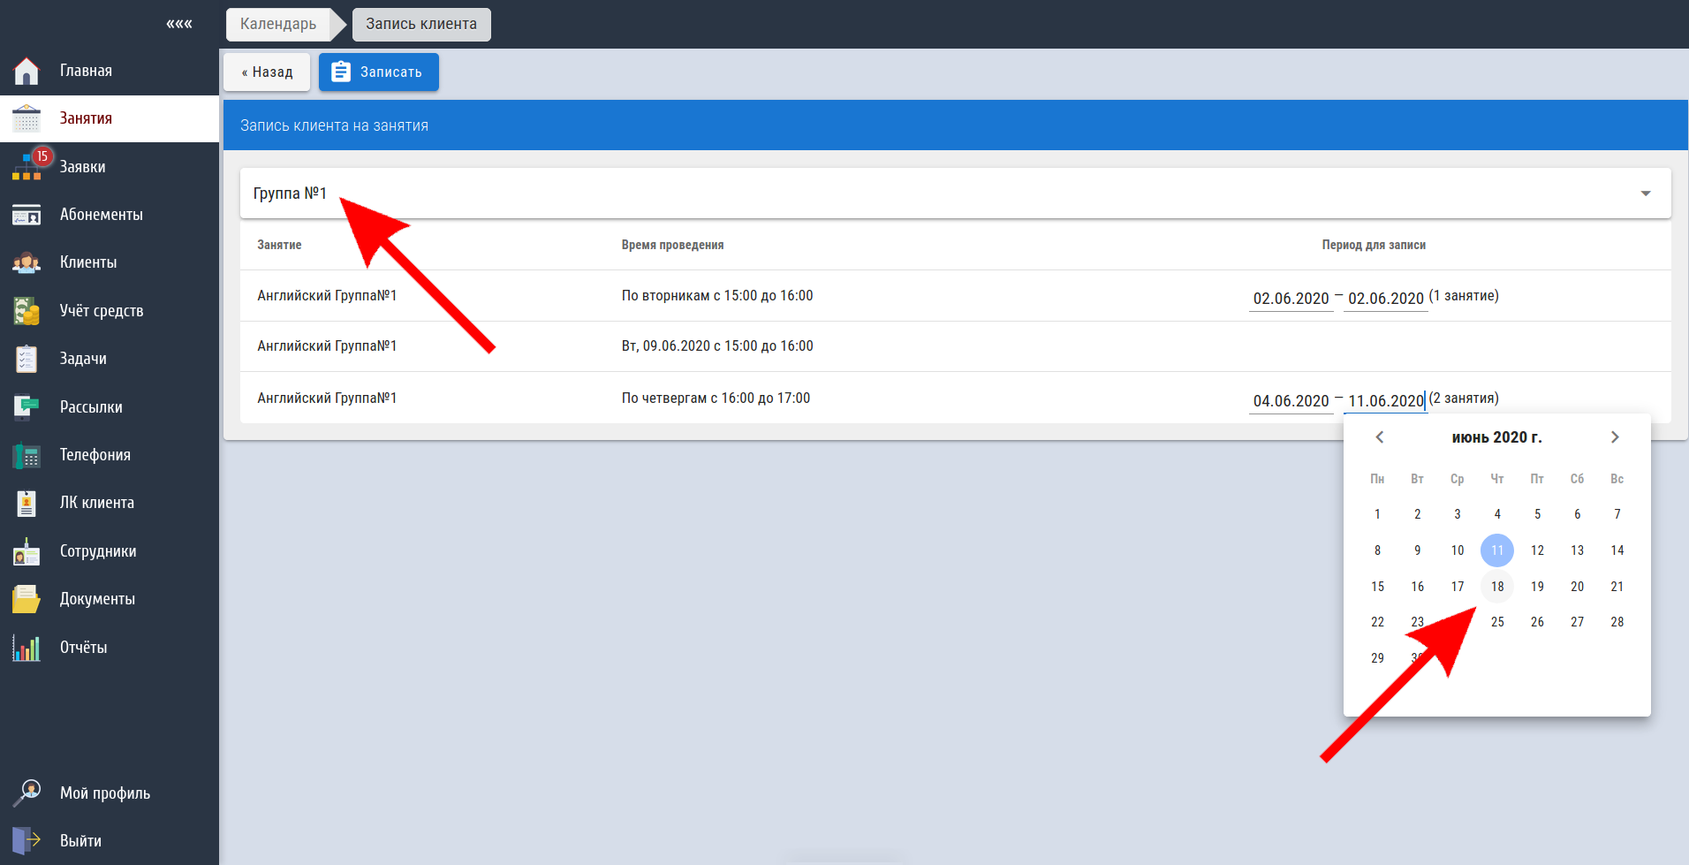Viewport: 1689px width, 865px height.
Task: Click the Группа №1 dropdown arrow
Action: [1646, 193]
